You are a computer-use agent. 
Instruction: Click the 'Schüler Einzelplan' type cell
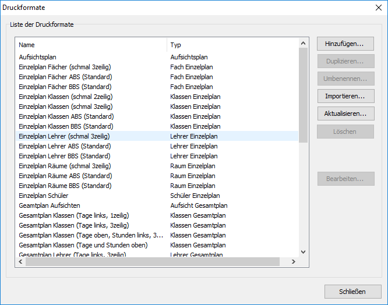(x=195, y=196)
